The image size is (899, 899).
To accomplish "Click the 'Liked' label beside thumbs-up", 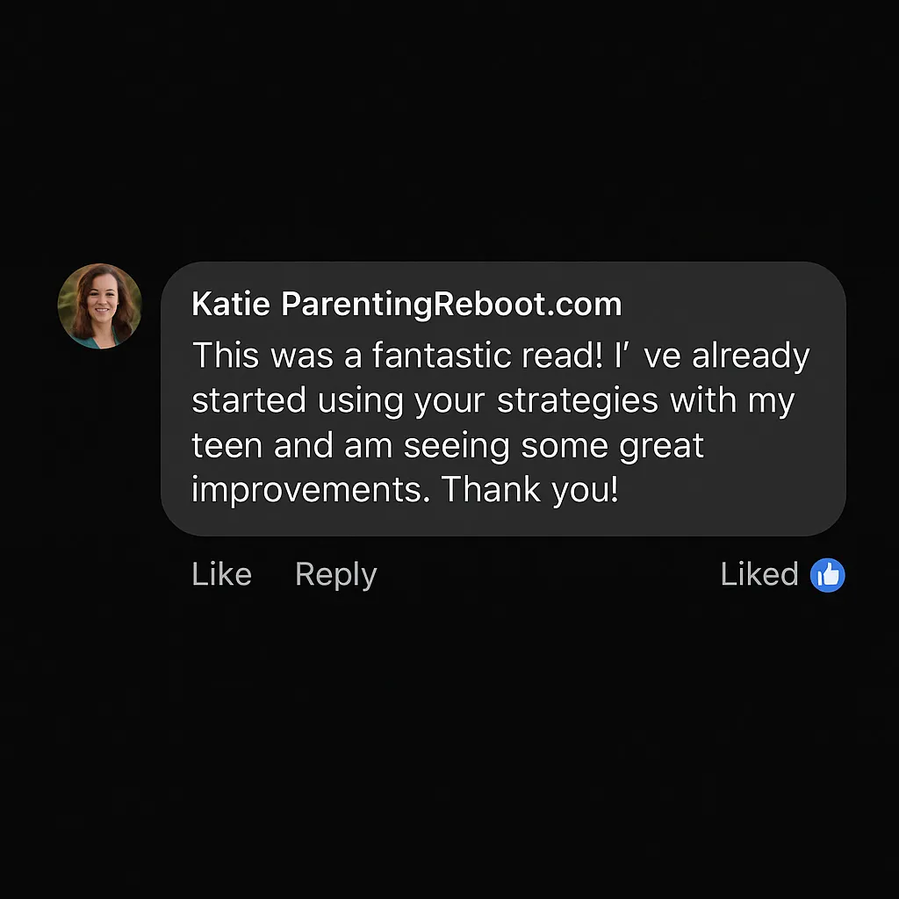I will click(x=759, y=574).
